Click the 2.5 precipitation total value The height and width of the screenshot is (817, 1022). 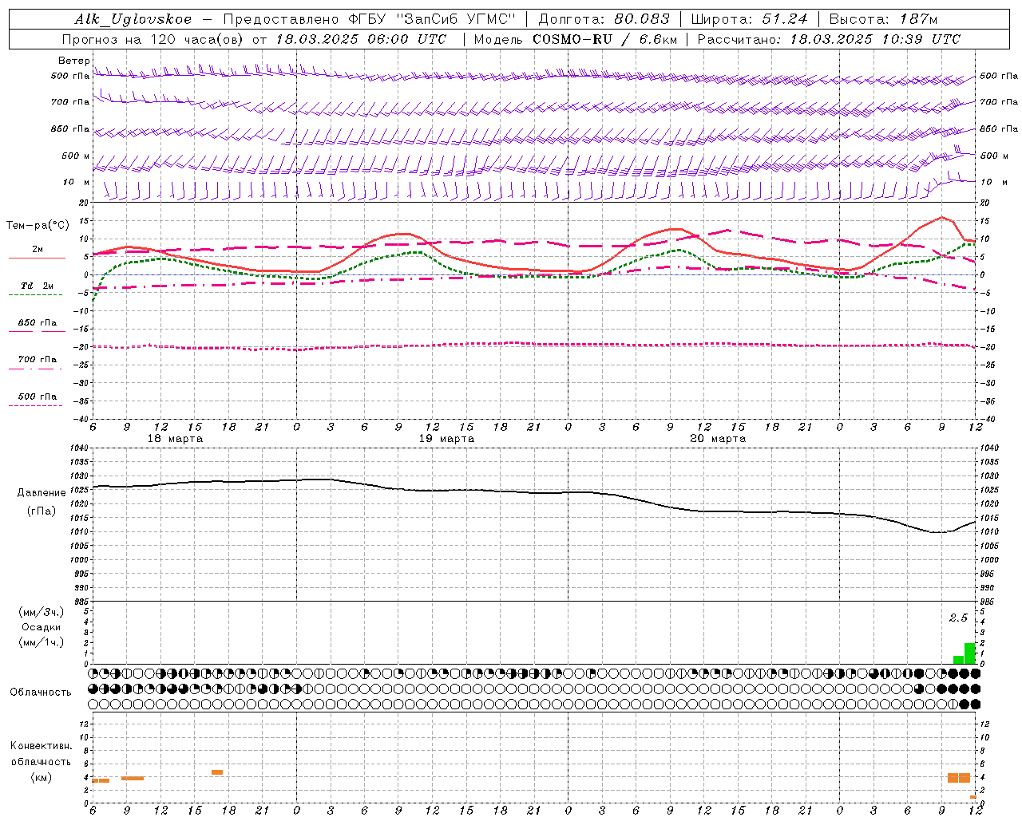tap(958, 618)
